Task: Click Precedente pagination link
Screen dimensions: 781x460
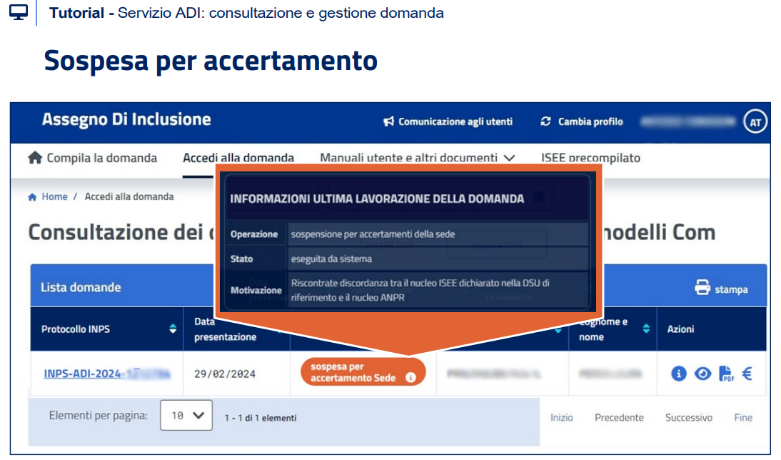Action: 619,418
